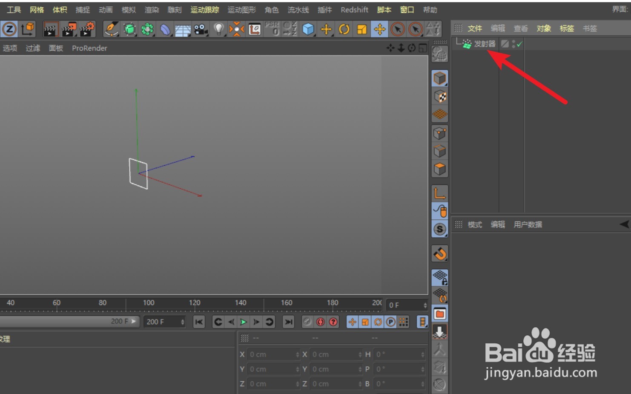Open the 运动图形 main menu
Image resolution: width=631 pixels, height=394 pixels.
tap(241, 9)
